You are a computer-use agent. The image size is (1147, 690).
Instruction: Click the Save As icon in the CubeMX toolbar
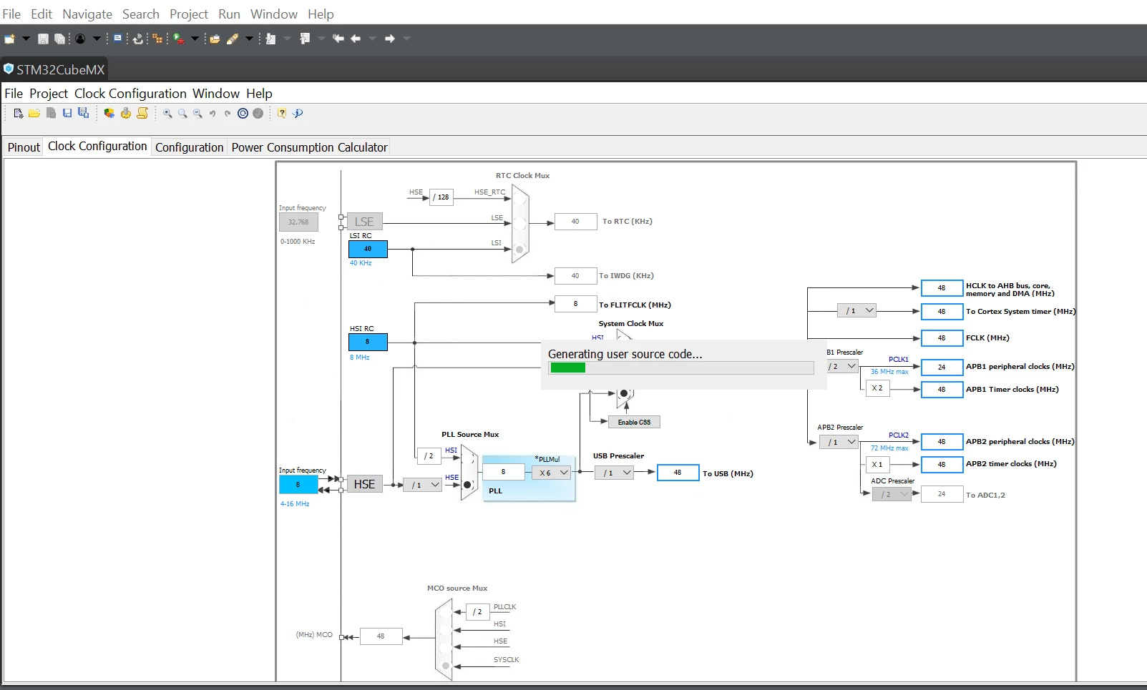tap(83, 113)
